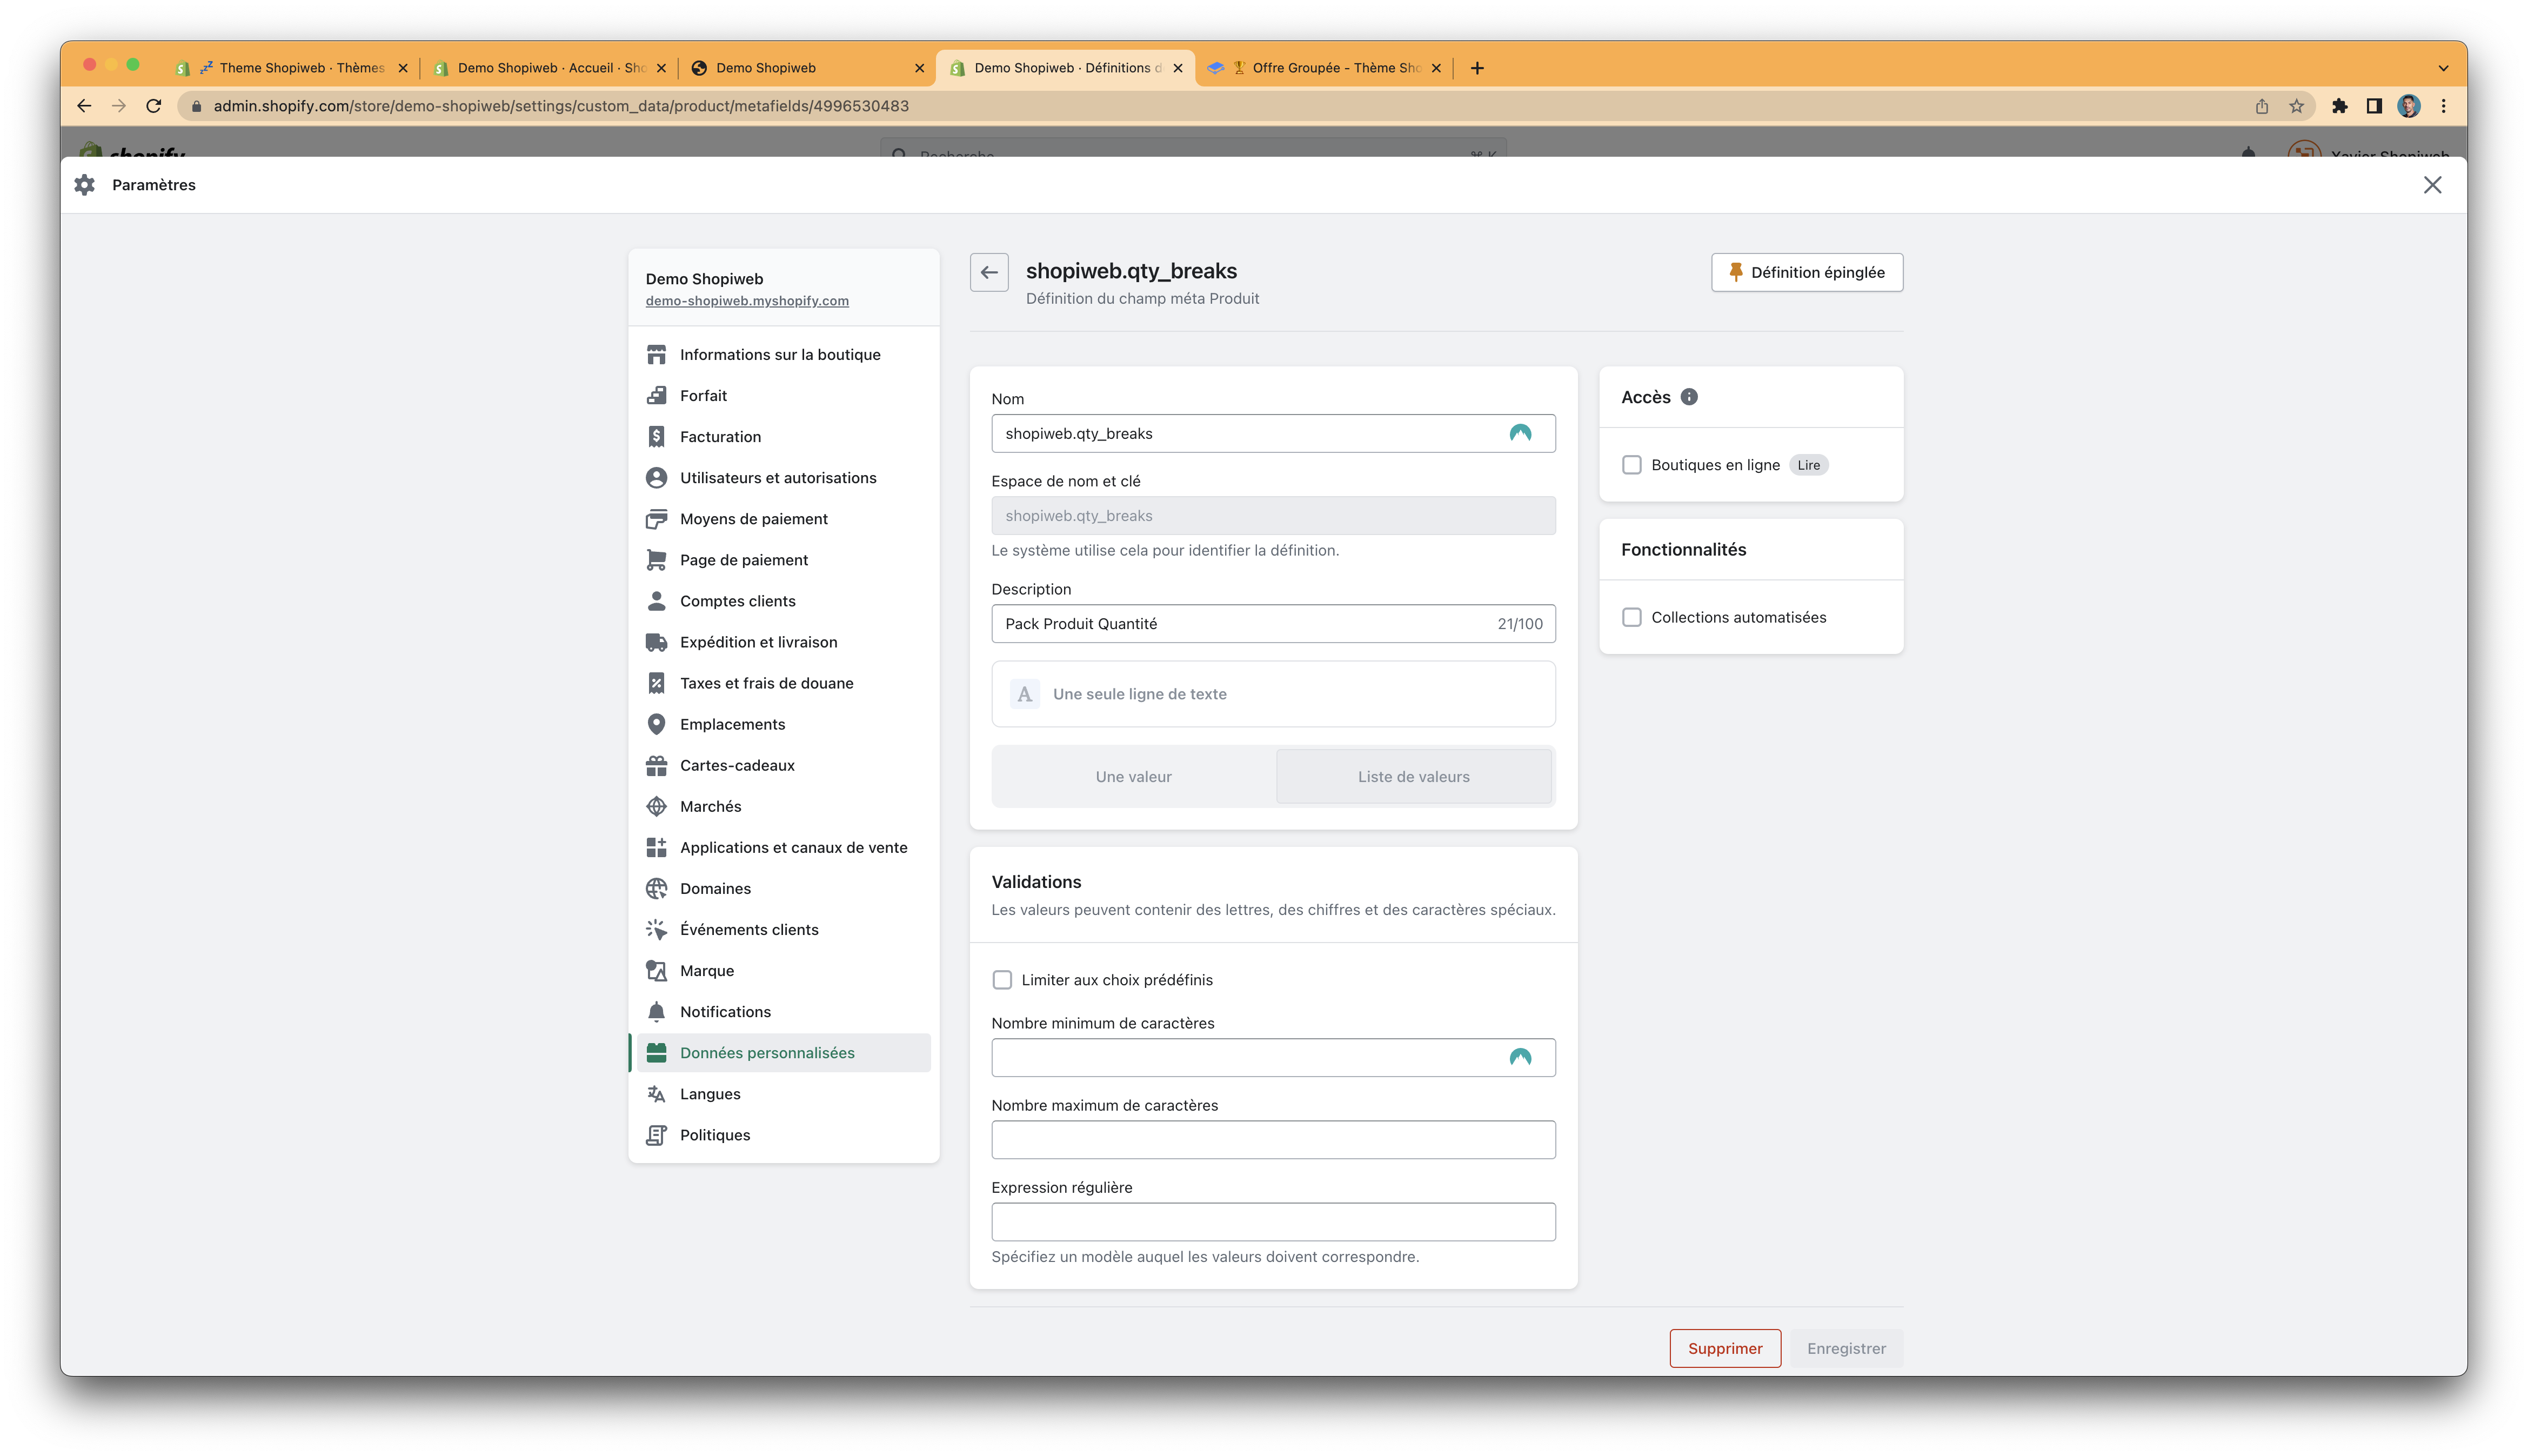This screenshot has width=2528, height=1456.
Task: Click into the Expression régulière field
Action: click(1273, 1222)
